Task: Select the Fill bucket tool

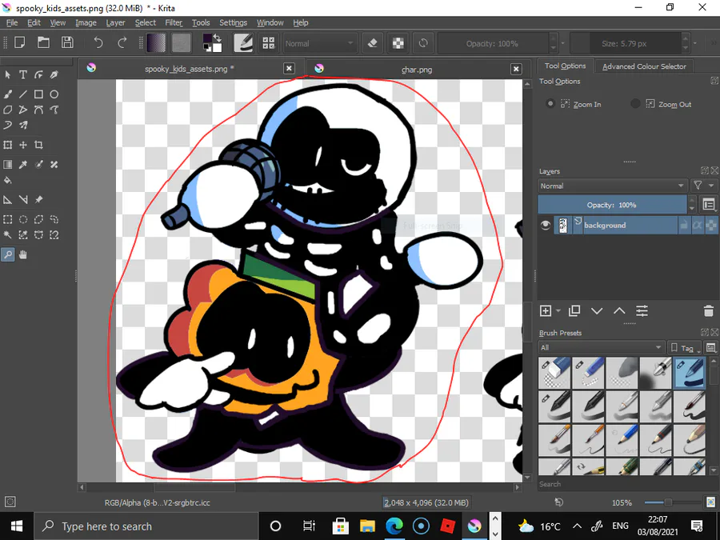Action: click(8, 180)
